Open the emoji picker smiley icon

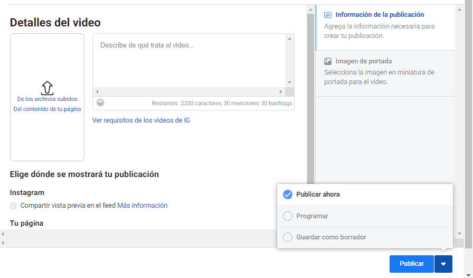pyautogui.click(x=100, y=103)
